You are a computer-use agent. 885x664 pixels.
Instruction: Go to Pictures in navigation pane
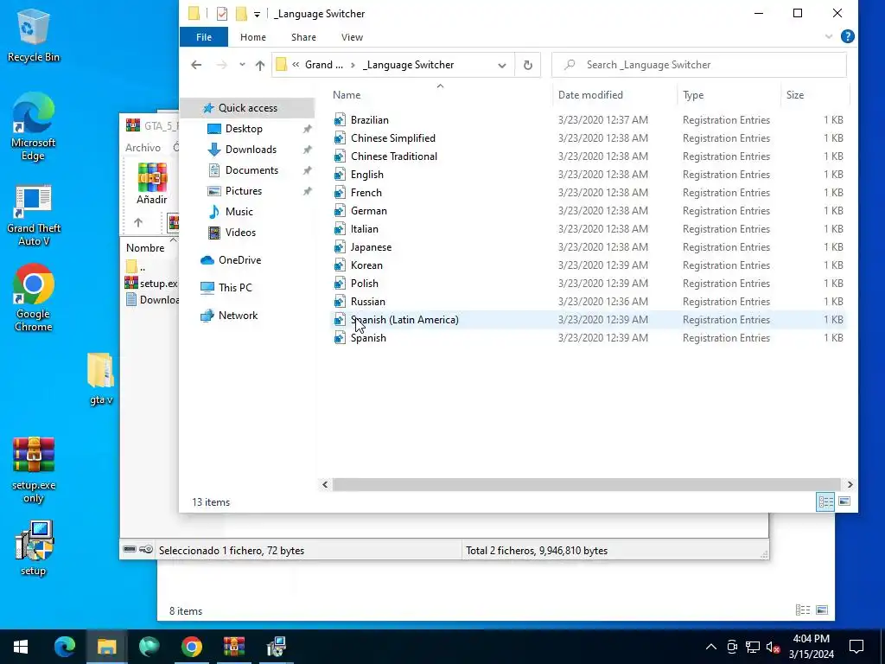[x=243, y=191]
